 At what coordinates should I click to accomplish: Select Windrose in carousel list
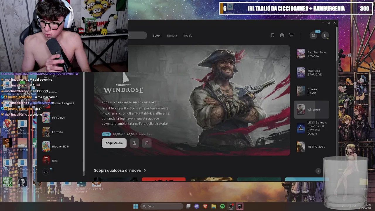(312, 110)
